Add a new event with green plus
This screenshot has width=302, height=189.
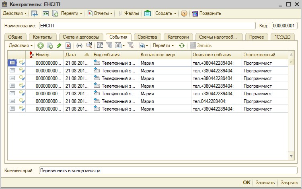[41, 45]
